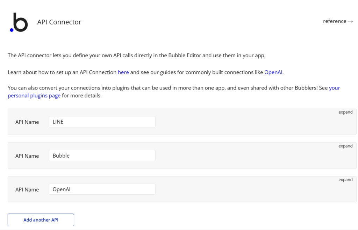Click the Bubble logo icon
The width and height of the screenshot is (358, 230).
click(x=19, y=22)
